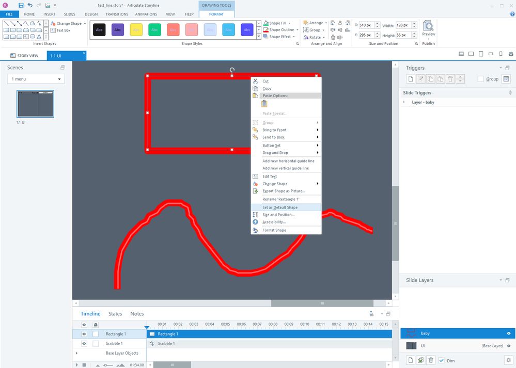This screenshot has height=368, width=516.
Task: Create a new trigger icon
Action: [x=410, y=79]
